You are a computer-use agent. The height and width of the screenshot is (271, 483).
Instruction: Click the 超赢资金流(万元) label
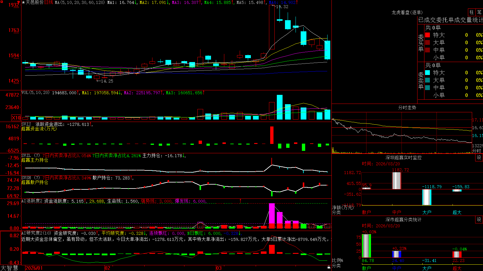[39, 129]
